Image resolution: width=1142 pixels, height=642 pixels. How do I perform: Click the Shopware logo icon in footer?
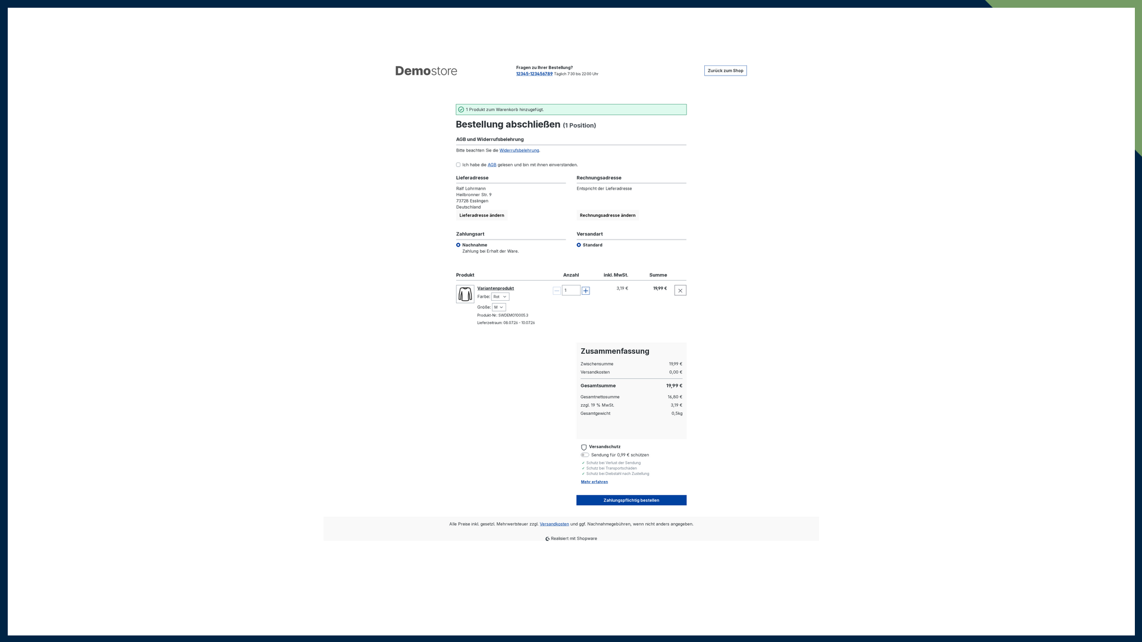(547, 539)
